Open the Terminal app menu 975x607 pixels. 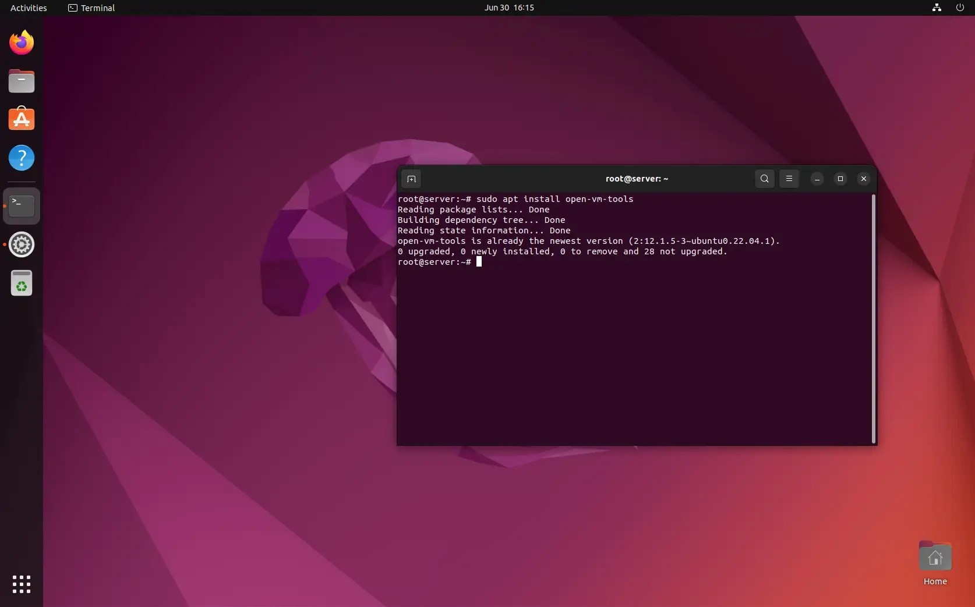tap(91, 8)
